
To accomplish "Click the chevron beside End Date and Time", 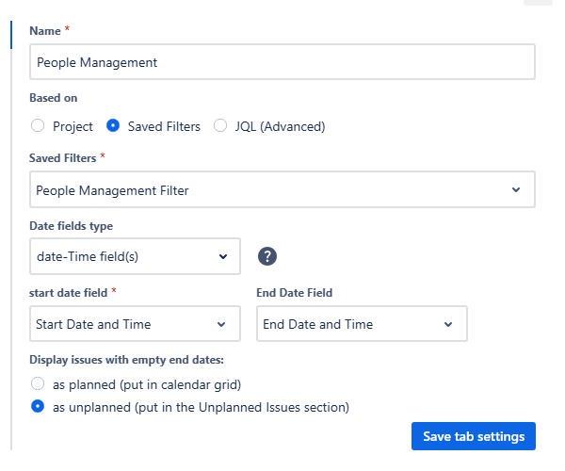I will click(x=448, y=324).
